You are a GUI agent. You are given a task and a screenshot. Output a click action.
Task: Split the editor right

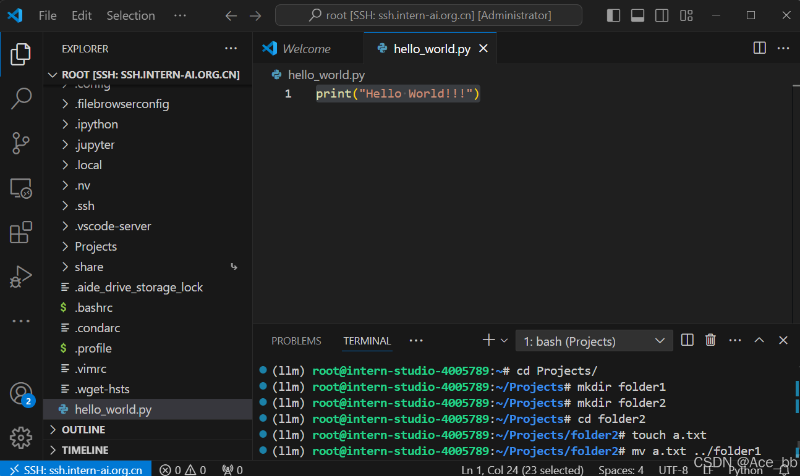coord(760,48)
